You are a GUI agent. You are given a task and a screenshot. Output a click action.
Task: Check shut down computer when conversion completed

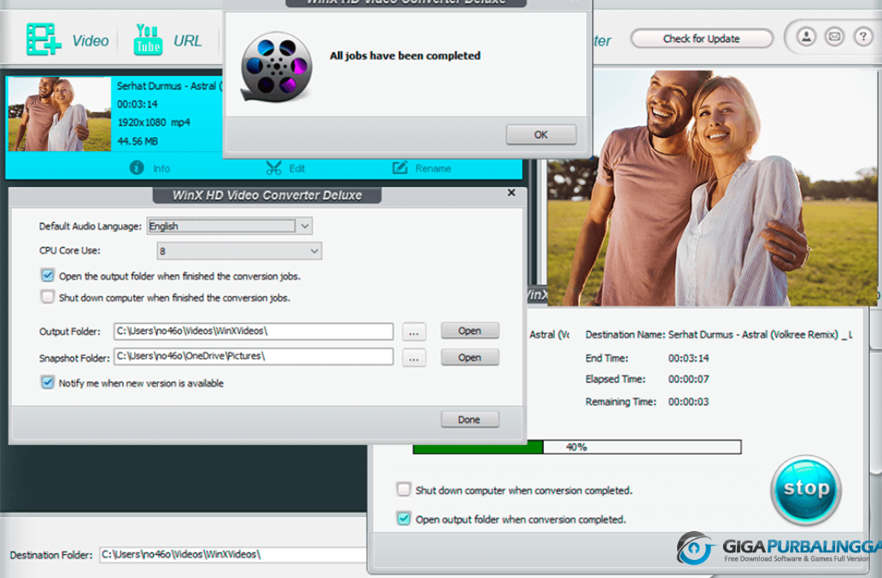click(403, 489)
